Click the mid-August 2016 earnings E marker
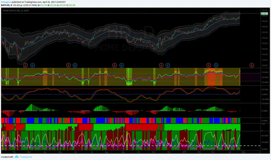This screenshot has height=160, width=271. point(114,65)
